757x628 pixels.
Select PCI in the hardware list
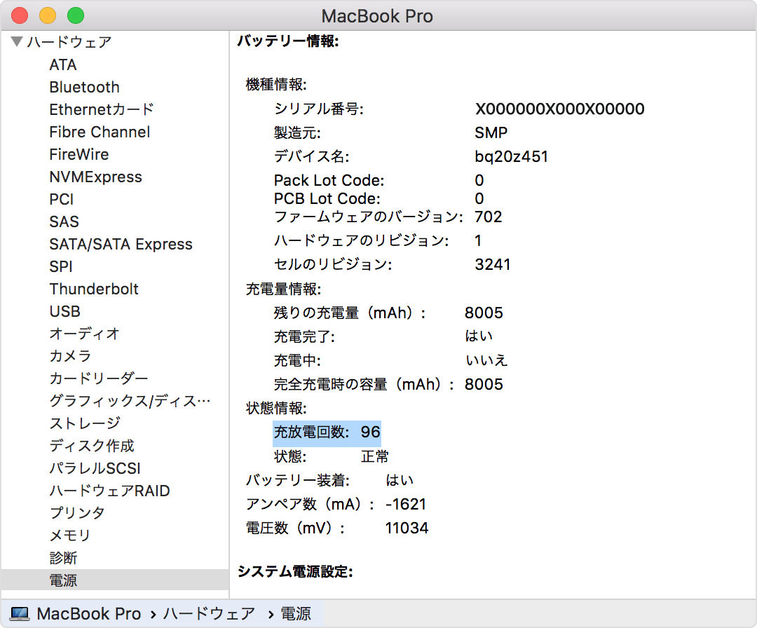(61, 199)
